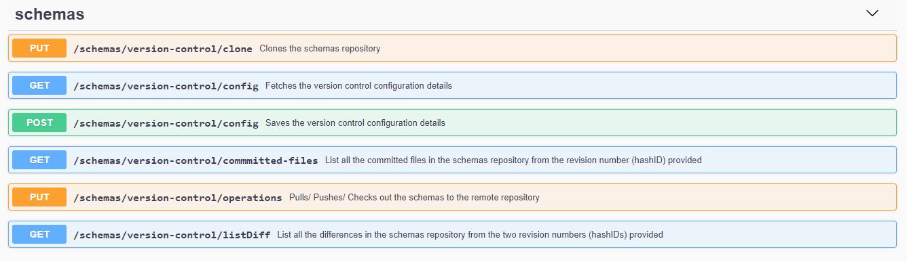The height and width of the screenshot is (262, 907).
Task: Click the PUT badge for the operations endpoint
Action: pyautogui.click(x=39, y=197)
